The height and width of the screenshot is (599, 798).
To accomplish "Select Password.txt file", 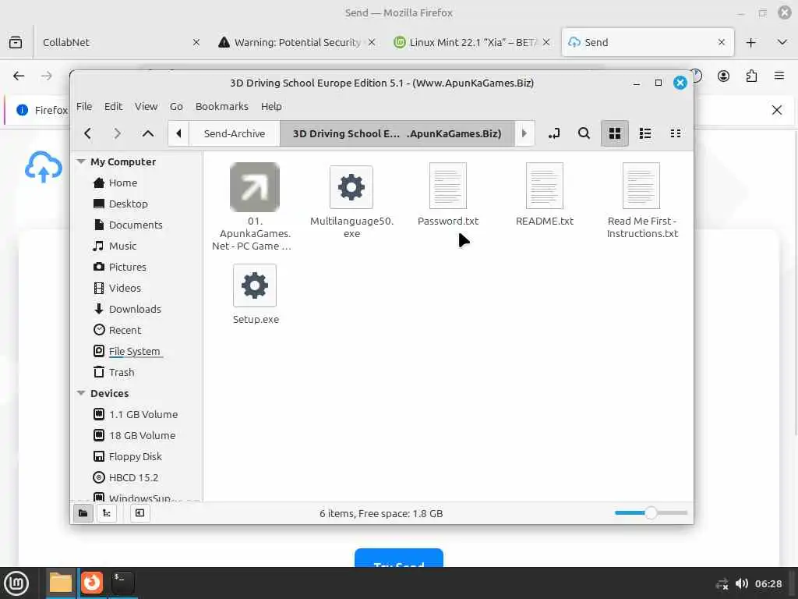I will 448,194.
